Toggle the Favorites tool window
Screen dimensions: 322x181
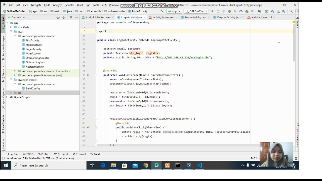click(3, 145)
